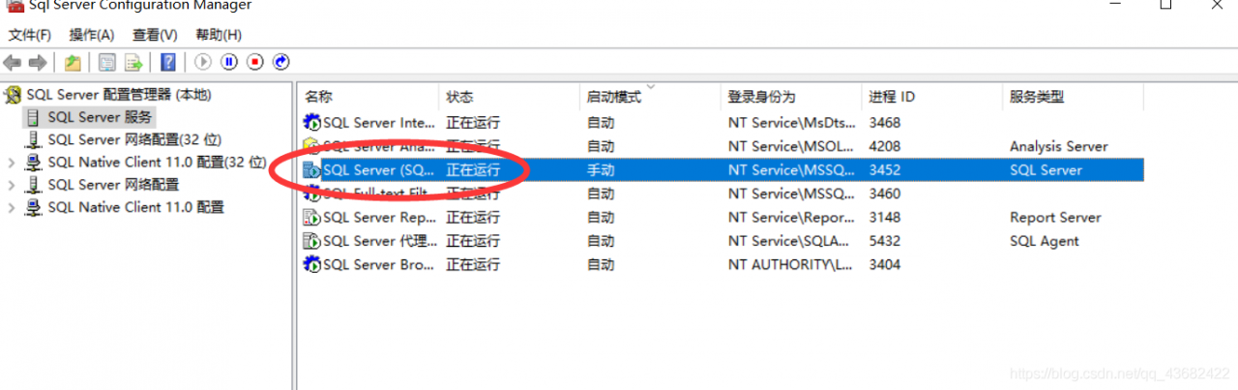1238x390 pixels.
Task: Click the NT AUTHORITY\L... login cell
Action: (791, 264)
